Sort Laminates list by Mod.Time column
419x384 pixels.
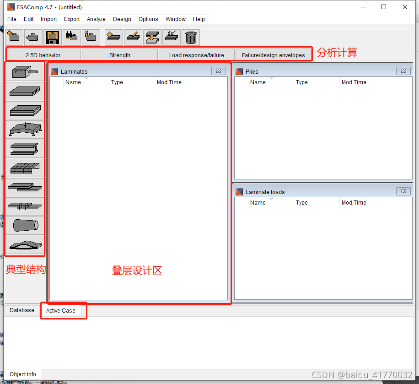coord(191,82)
